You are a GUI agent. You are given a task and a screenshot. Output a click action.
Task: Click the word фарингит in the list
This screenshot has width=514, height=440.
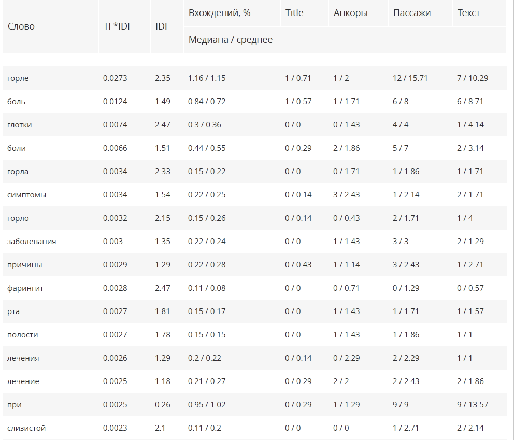coord(25,288)
